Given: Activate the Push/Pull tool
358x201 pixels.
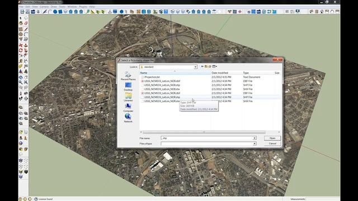Looking at the screenshot, I should [26, 45].
